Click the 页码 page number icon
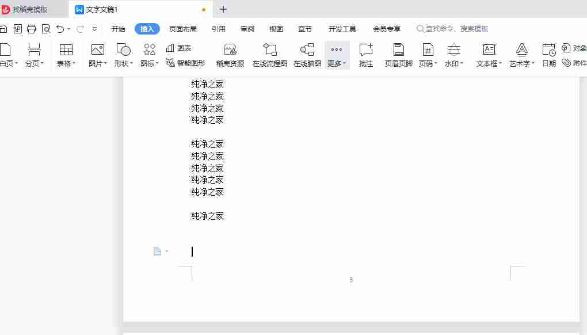This screenshot has width=587, height=335. click(428, 50)
